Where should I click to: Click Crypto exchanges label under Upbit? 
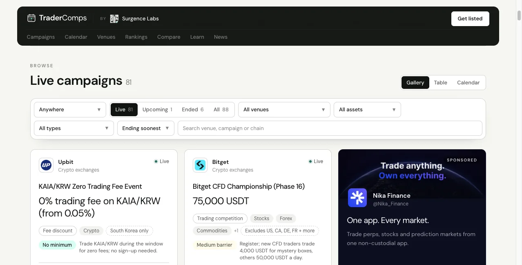tap(79, 170)
